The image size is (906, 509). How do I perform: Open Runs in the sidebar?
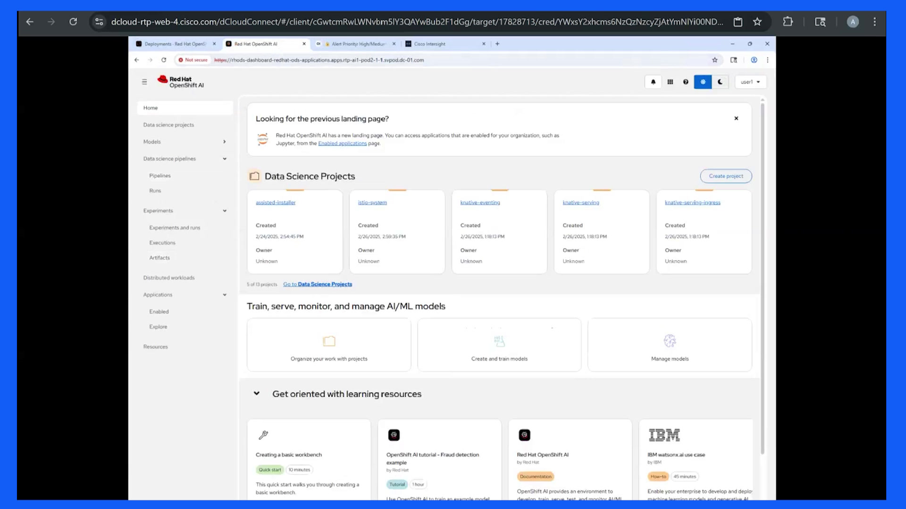point(155,191)
